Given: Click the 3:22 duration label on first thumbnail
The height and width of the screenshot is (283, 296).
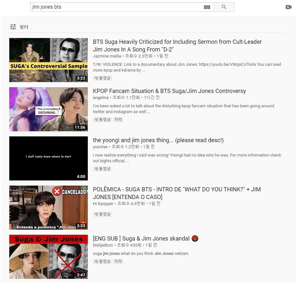Looking at the screenshot, I should 81,78.
